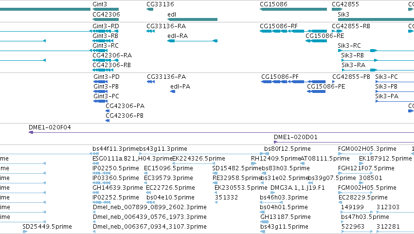Click the CG42306-PA protein label
Screen dimensions: 414x234
tap(125, 106)
